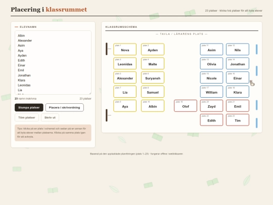Click the name Edith in the list
This screenshot has height=205, width=273.
(x=21, y=60)
